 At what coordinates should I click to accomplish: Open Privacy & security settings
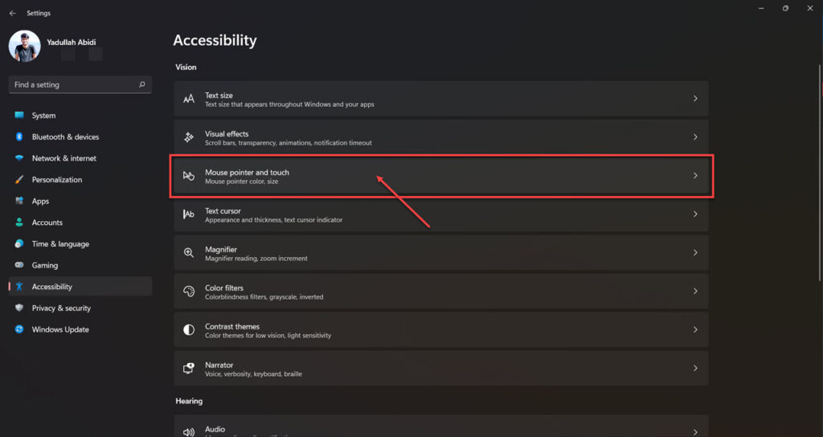[x=80, y=308]
